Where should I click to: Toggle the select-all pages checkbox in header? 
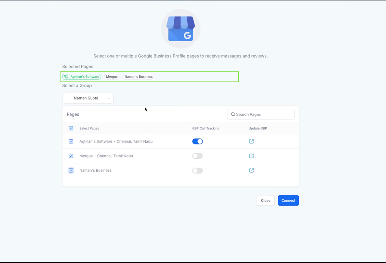(71, 128)
